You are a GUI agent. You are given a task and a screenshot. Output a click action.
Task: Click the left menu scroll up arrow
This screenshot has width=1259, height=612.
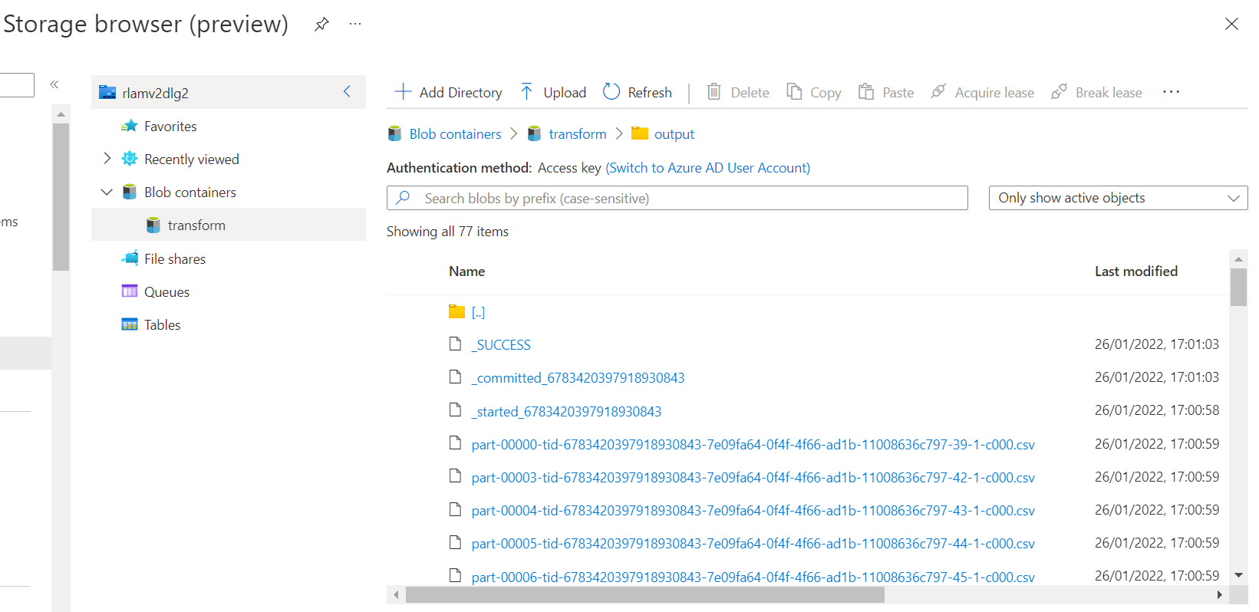(61, 114)
